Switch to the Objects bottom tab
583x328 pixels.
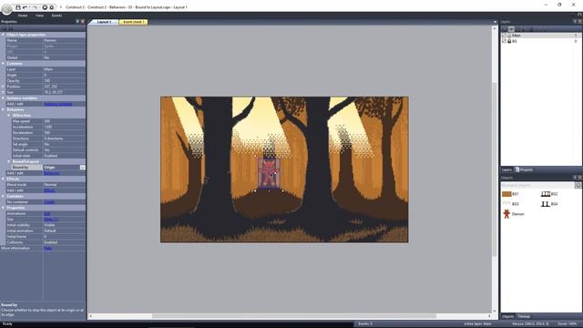(x=508, y=316)
